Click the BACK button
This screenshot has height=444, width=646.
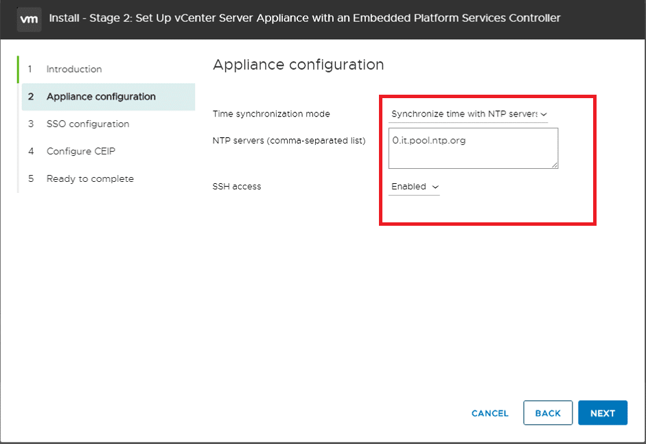[548, 412]
